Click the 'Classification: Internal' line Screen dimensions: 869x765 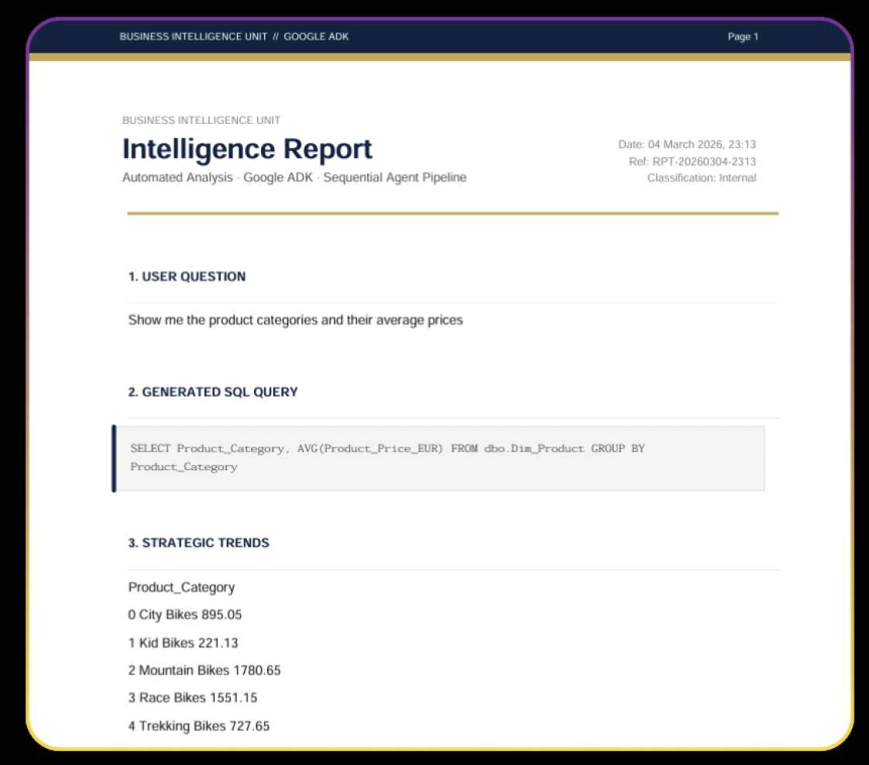point(702,178)
